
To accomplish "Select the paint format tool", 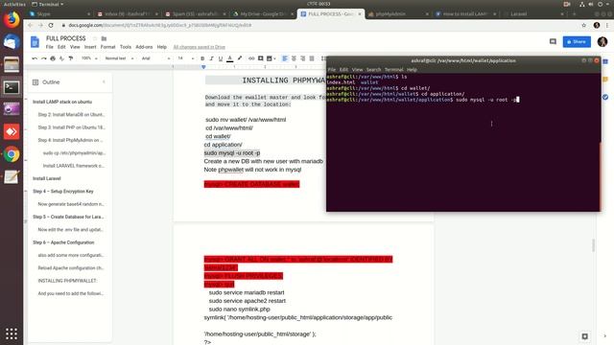I will point(70,58).
